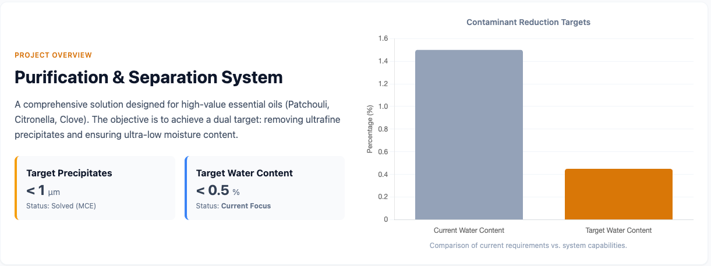Image resolution: width=711 pixels, height=266 pixels.
Task: Click the 1.6 y-axis tick label
Action: [383, 39]
